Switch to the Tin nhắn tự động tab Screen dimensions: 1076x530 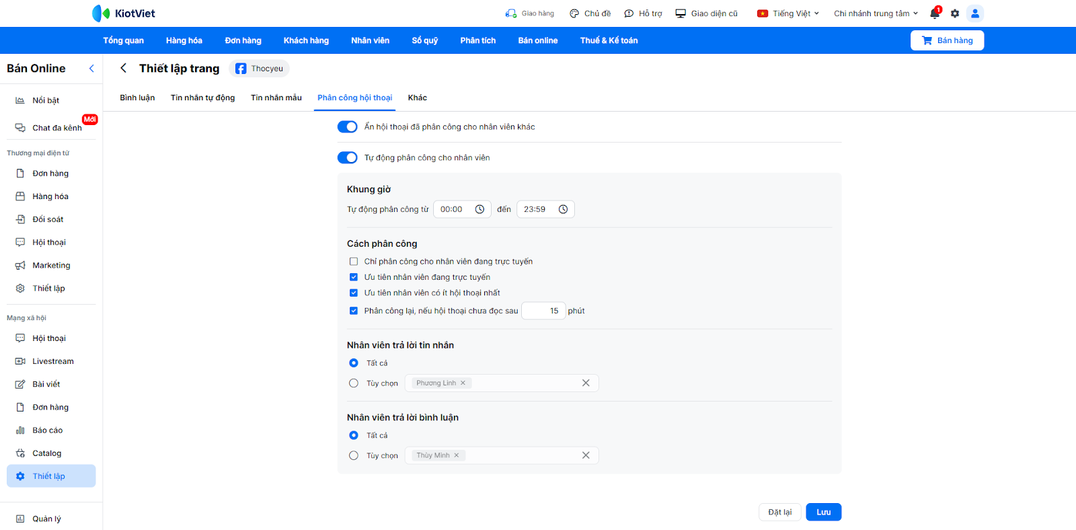tap(203, 98)
